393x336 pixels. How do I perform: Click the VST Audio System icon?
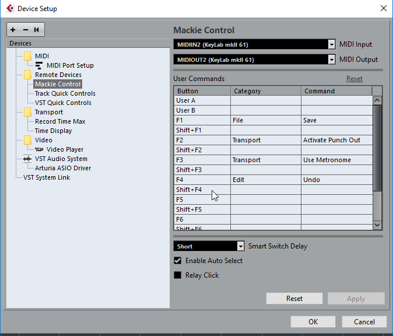[27, 159]
